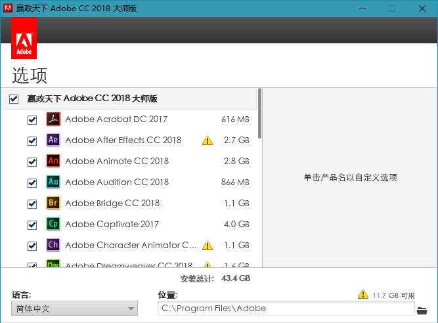
Task: Click the install path field C:\Program Files\Adobe
Action: click(x=286, y=309)
